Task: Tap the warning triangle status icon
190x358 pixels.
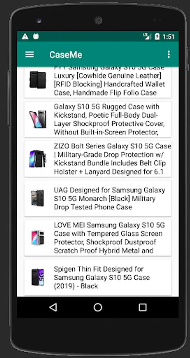Action: pos(25,36)
